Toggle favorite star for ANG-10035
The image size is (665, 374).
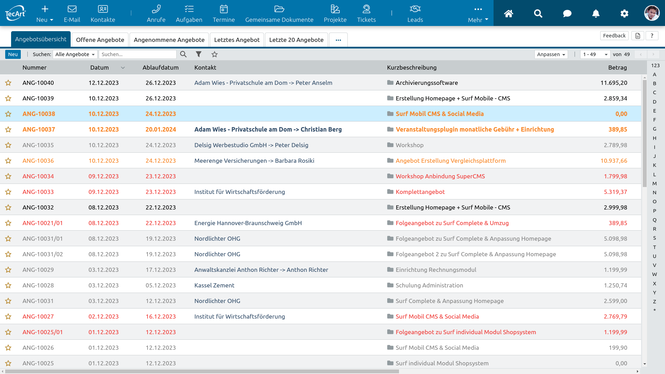(8, 145)
